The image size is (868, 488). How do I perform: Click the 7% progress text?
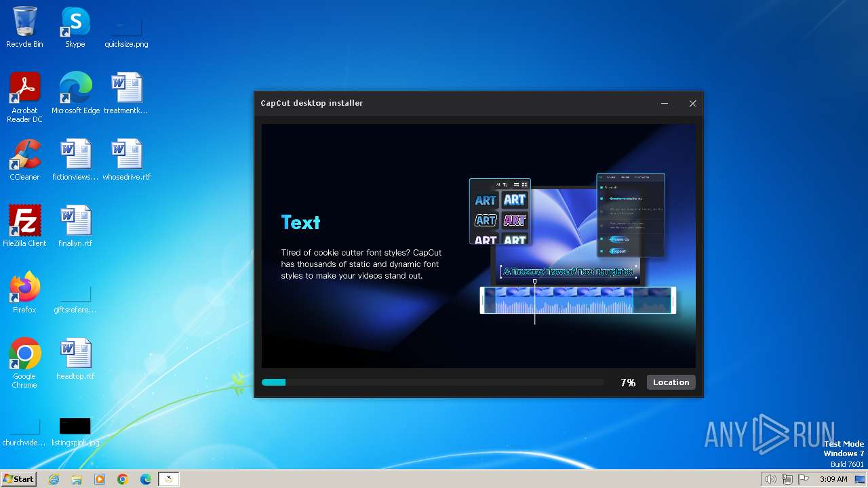628,383
